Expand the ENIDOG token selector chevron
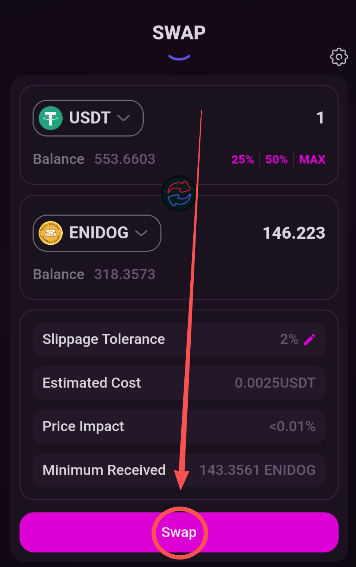356x567 pixels. 141,234
